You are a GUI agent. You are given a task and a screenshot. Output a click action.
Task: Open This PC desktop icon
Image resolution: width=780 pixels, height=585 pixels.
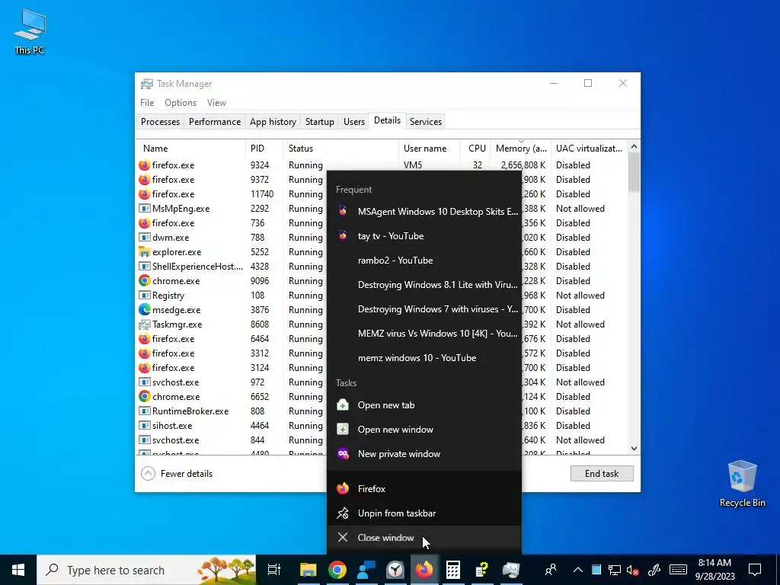[30, 32]
